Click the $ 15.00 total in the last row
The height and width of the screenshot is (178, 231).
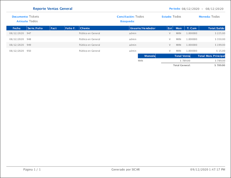(221, 51)
